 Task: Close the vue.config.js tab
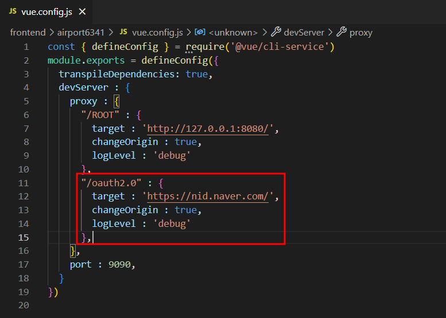pyautogui.click(x=82, y=11)
